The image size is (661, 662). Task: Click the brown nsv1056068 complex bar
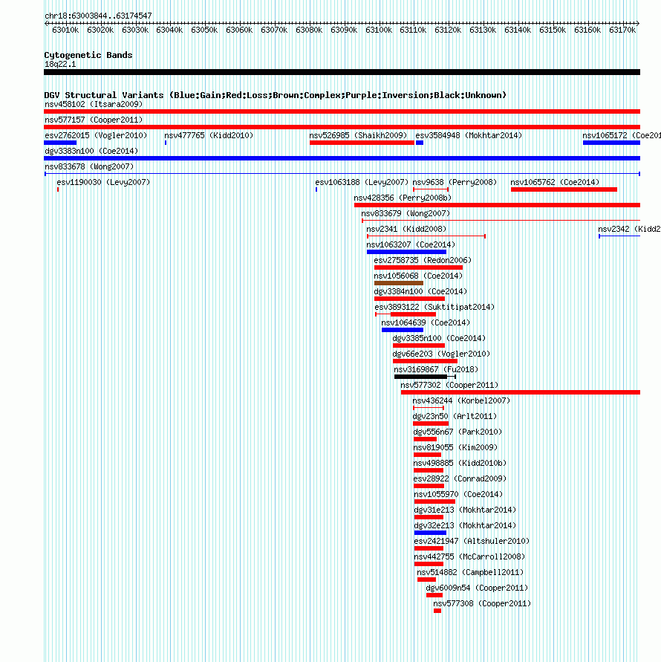coord(399,283)
